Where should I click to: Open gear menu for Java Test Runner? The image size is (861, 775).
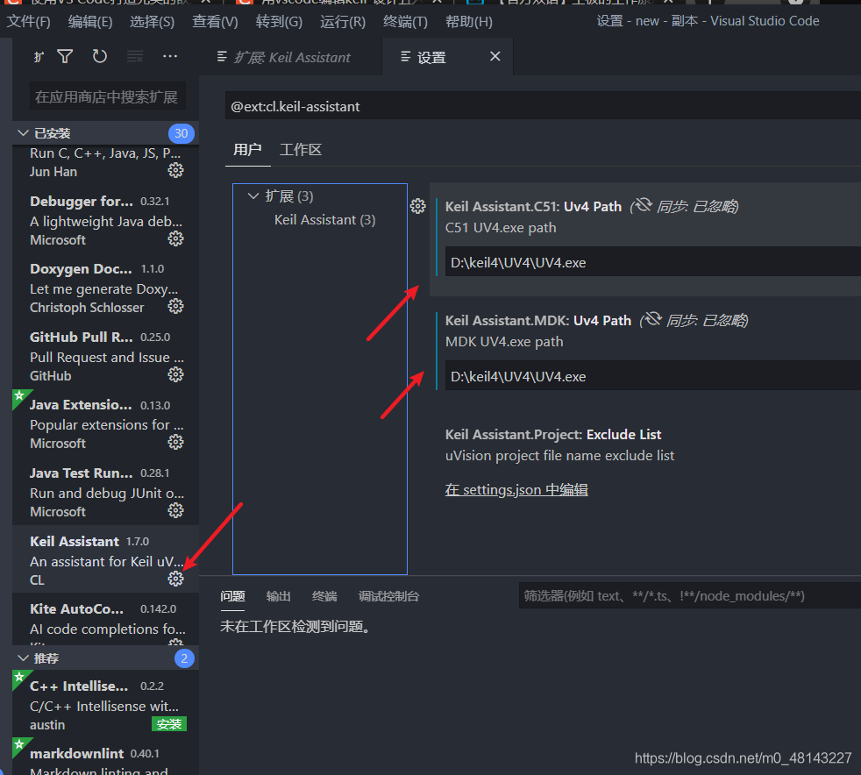click(x=175, y=511)
